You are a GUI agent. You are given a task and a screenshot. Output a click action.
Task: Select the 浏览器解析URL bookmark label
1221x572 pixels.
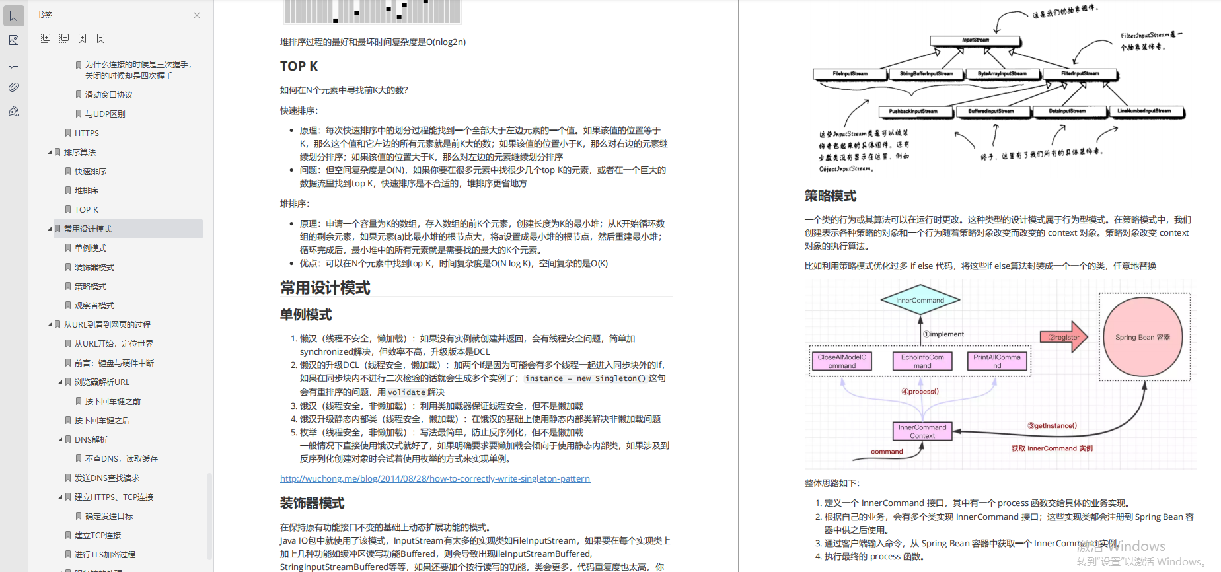[102, 382]
